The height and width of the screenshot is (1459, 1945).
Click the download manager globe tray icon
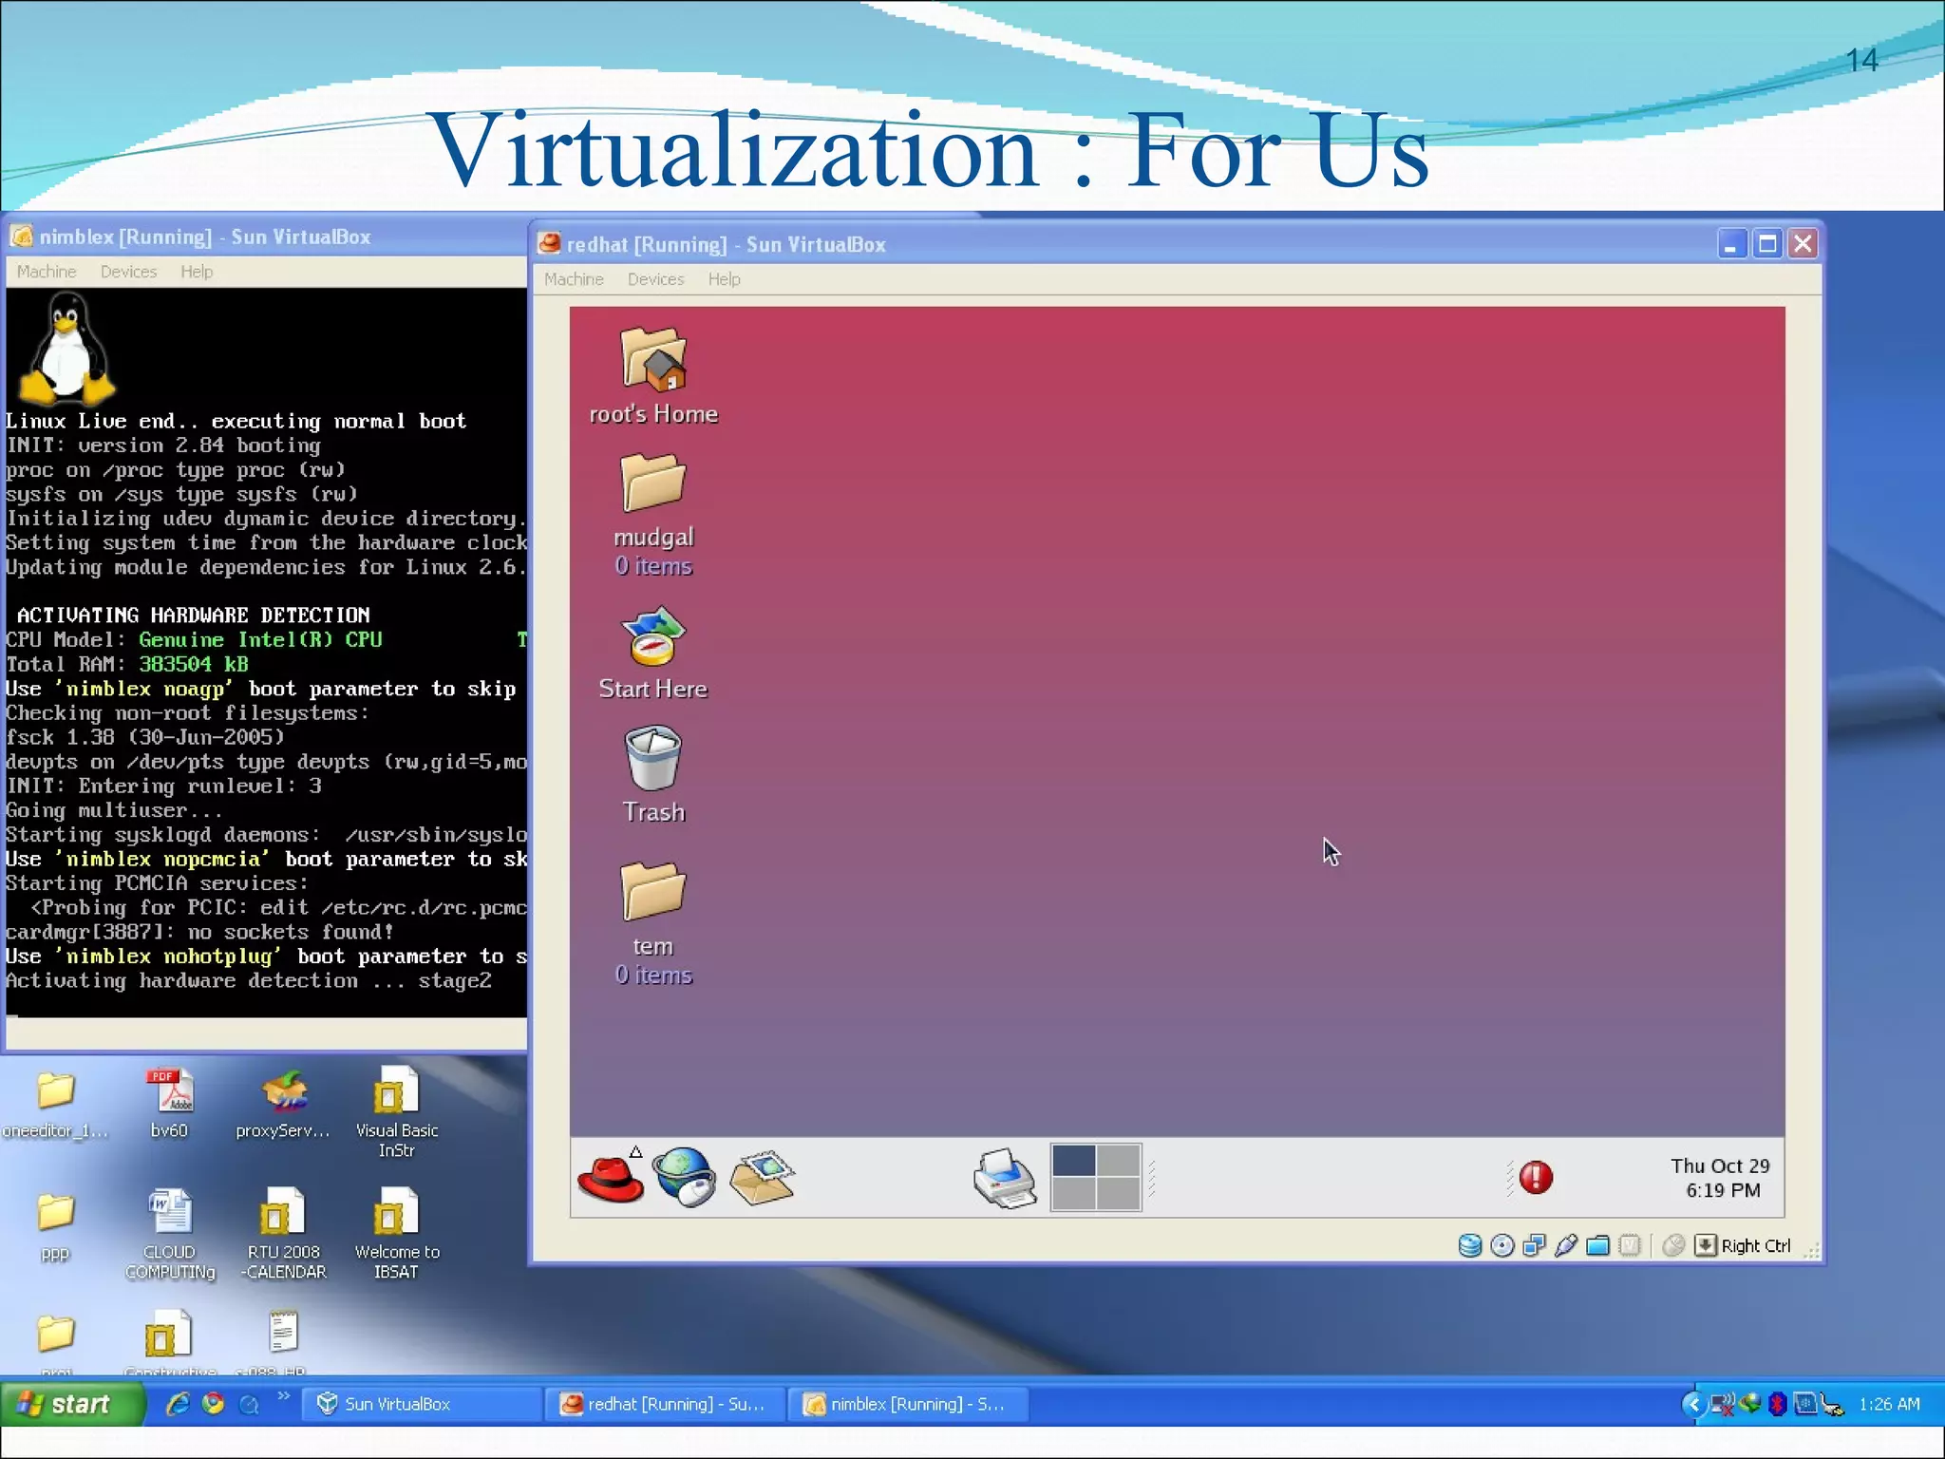(1750, 1404)
